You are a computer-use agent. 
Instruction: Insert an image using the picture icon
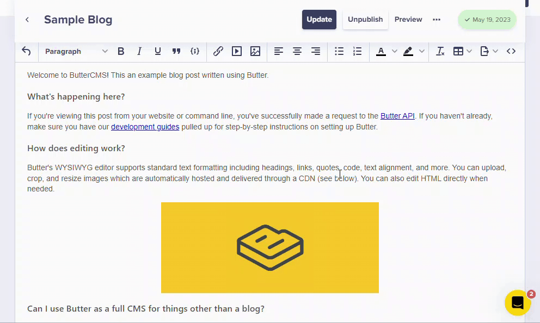click(255, 51)
